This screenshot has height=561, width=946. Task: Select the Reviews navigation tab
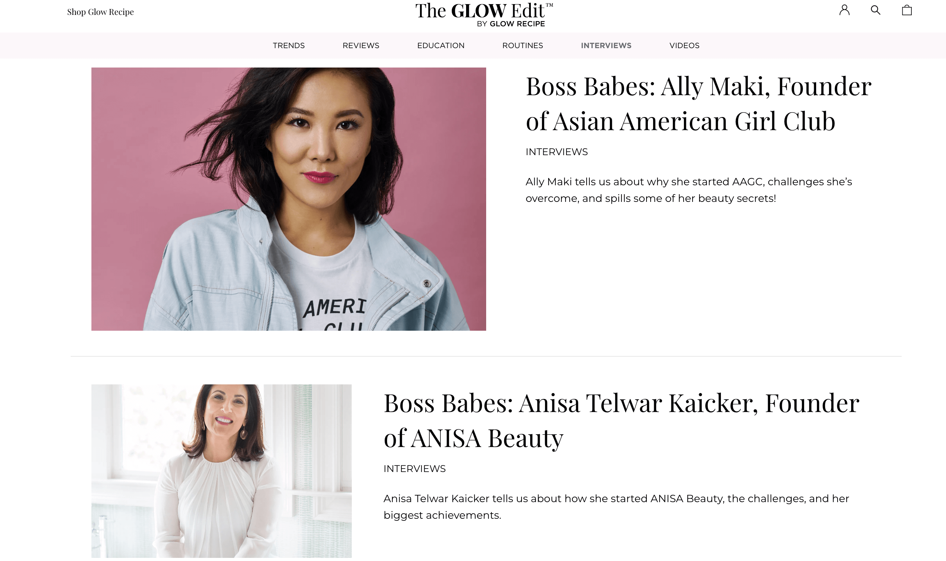(360, 45)
